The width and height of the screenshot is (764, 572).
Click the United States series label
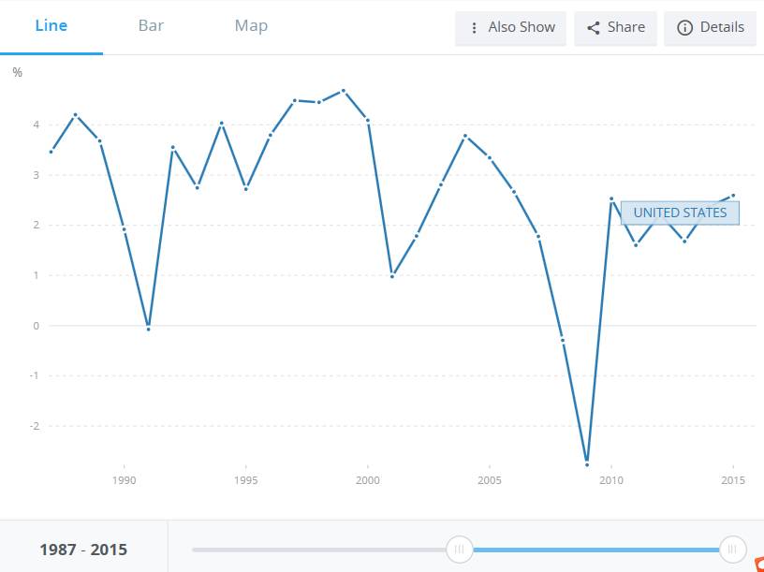[680, 213]
